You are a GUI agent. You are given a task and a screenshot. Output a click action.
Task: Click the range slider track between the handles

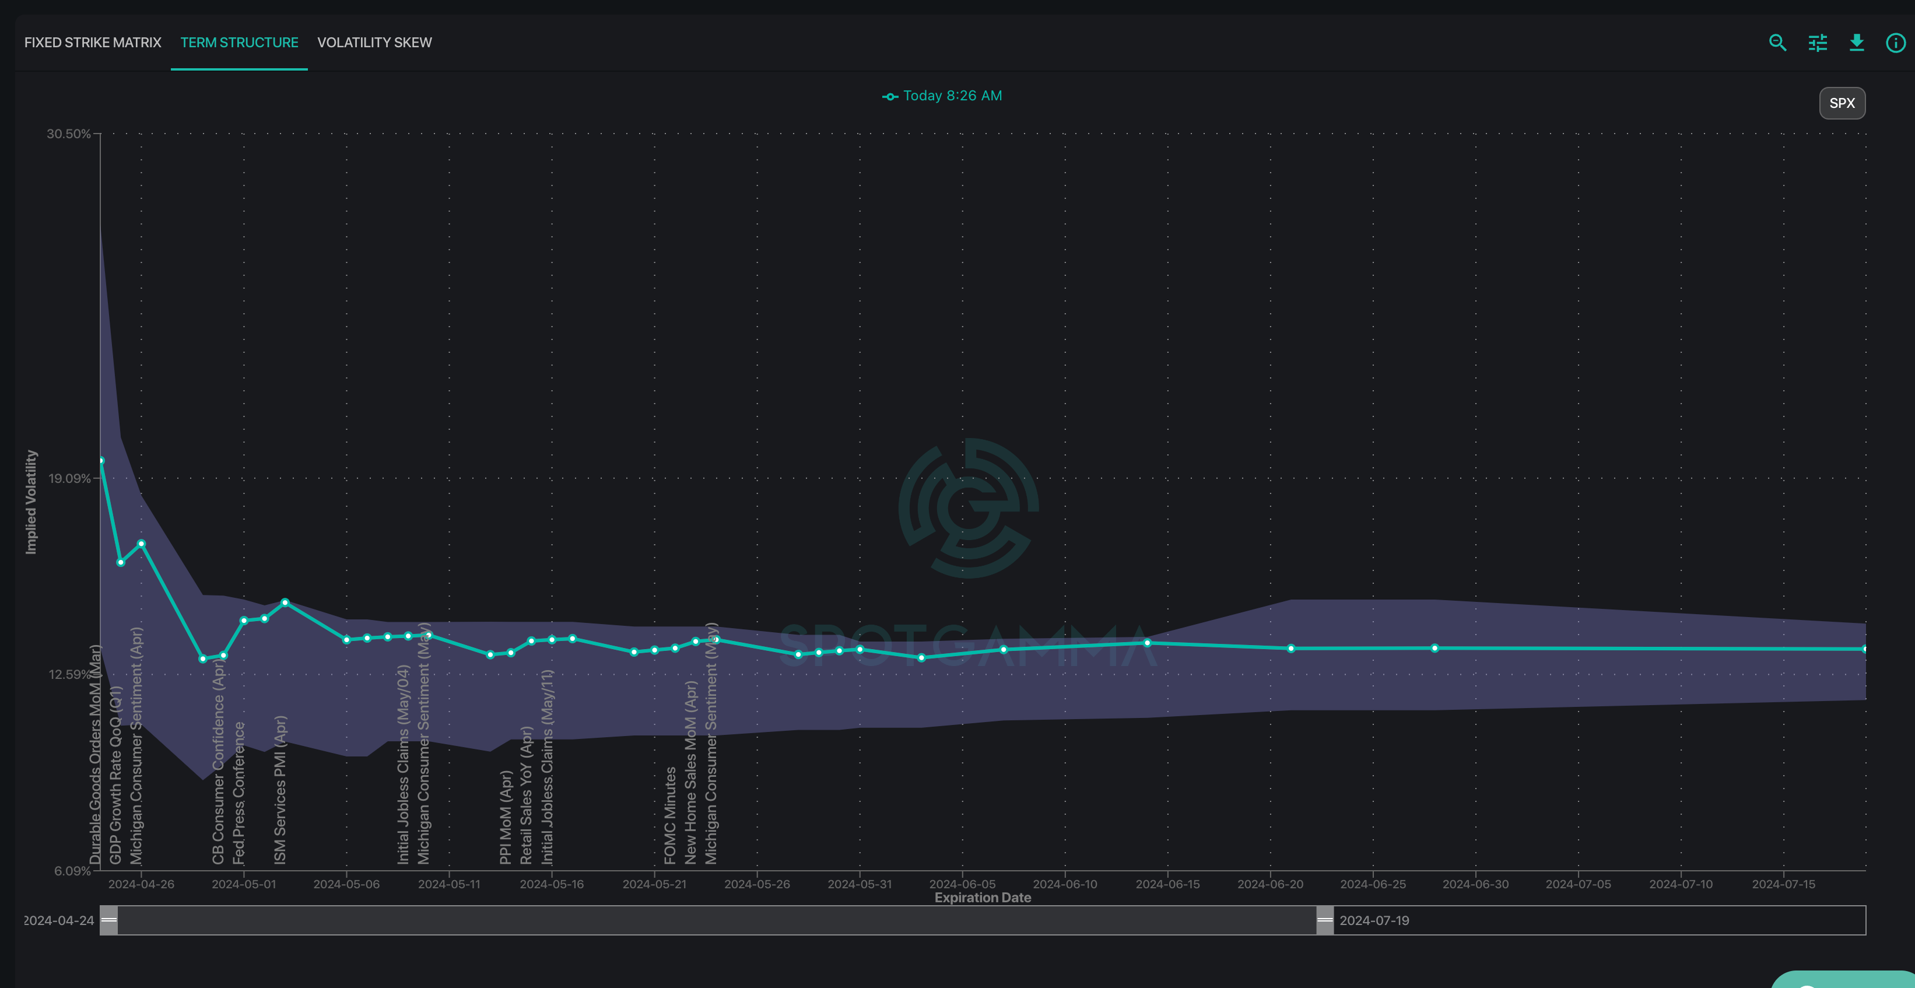click(x=714, y=920)
